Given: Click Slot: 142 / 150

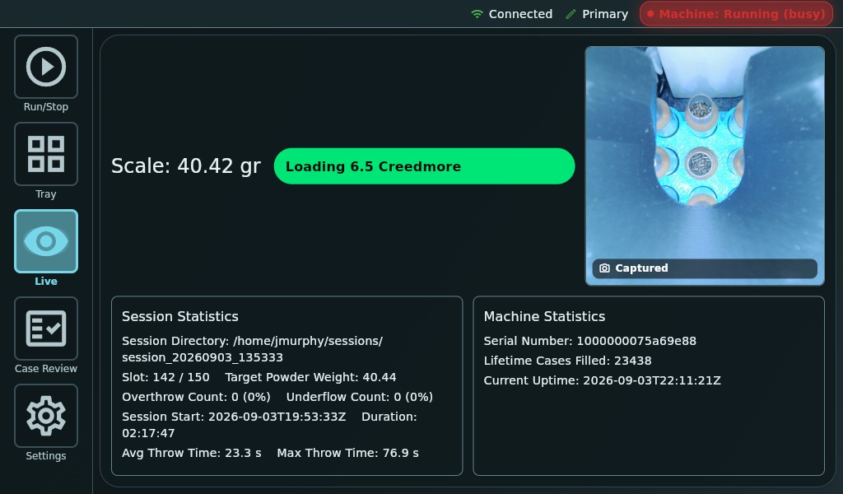Looking at the screenshot, I should pos(165,377).
